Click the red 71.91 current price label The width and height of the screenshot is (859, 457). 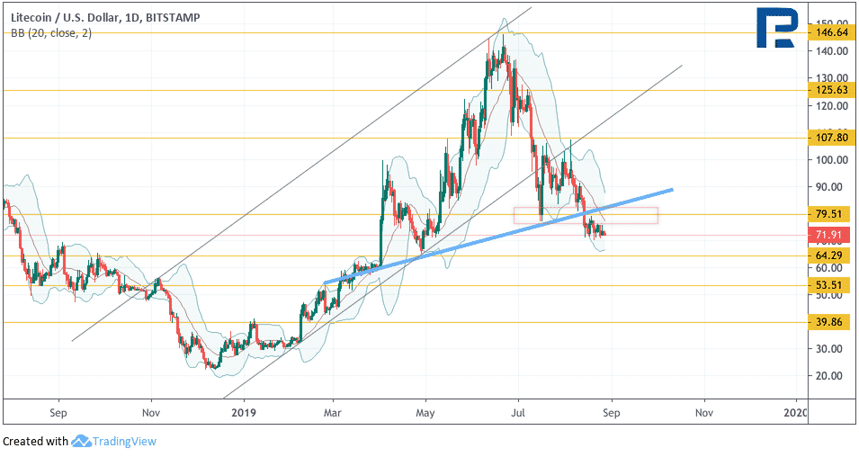click(829, 236)
